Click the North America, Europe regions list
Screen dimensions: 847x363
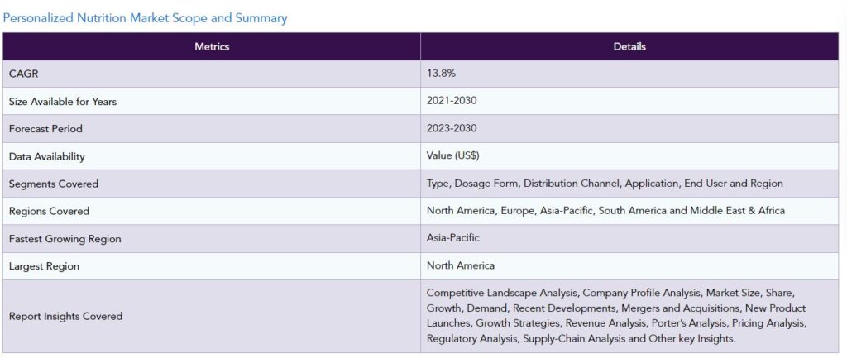tap(605, 211)
